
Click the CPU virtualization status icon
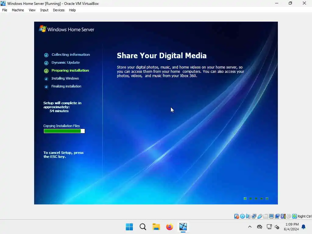[283, 216]
